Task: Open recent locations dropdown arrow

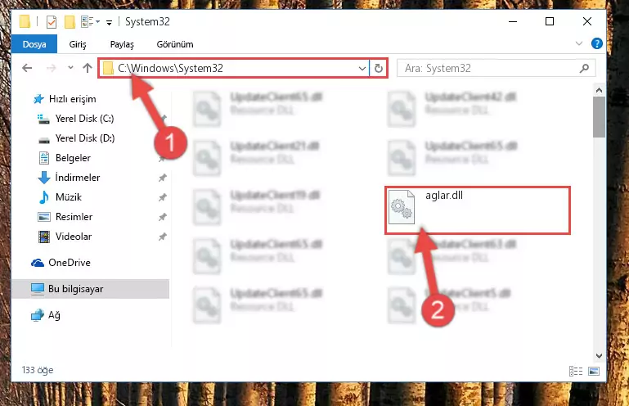Action: (x=70, y=67)
